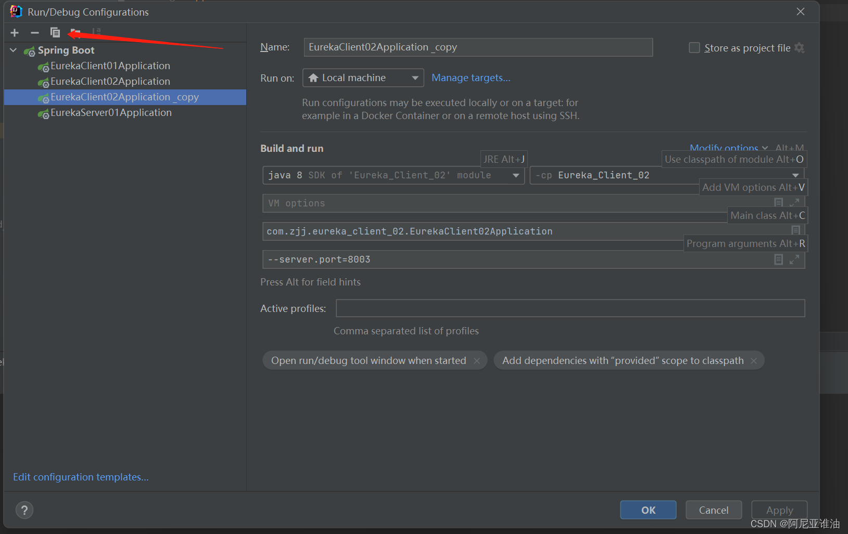Open the Manage targets link

click(x=471, y=77)
